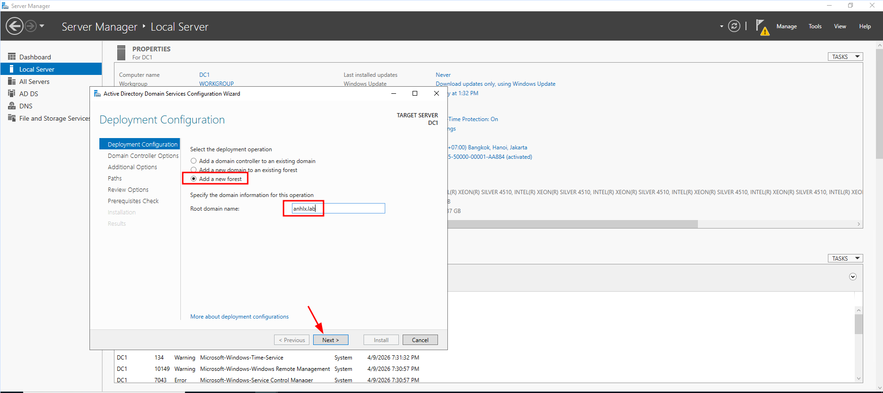Open File and Storage Services icon

point(12,118)
